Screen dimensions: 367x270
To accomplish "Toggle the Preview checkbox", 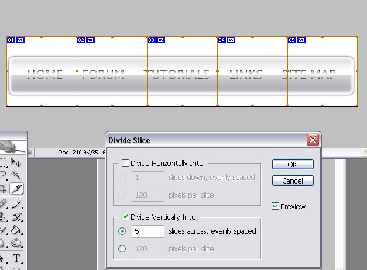I will 275,206.
